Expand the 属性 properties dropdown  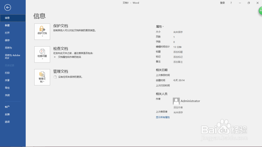pos(160,26)
